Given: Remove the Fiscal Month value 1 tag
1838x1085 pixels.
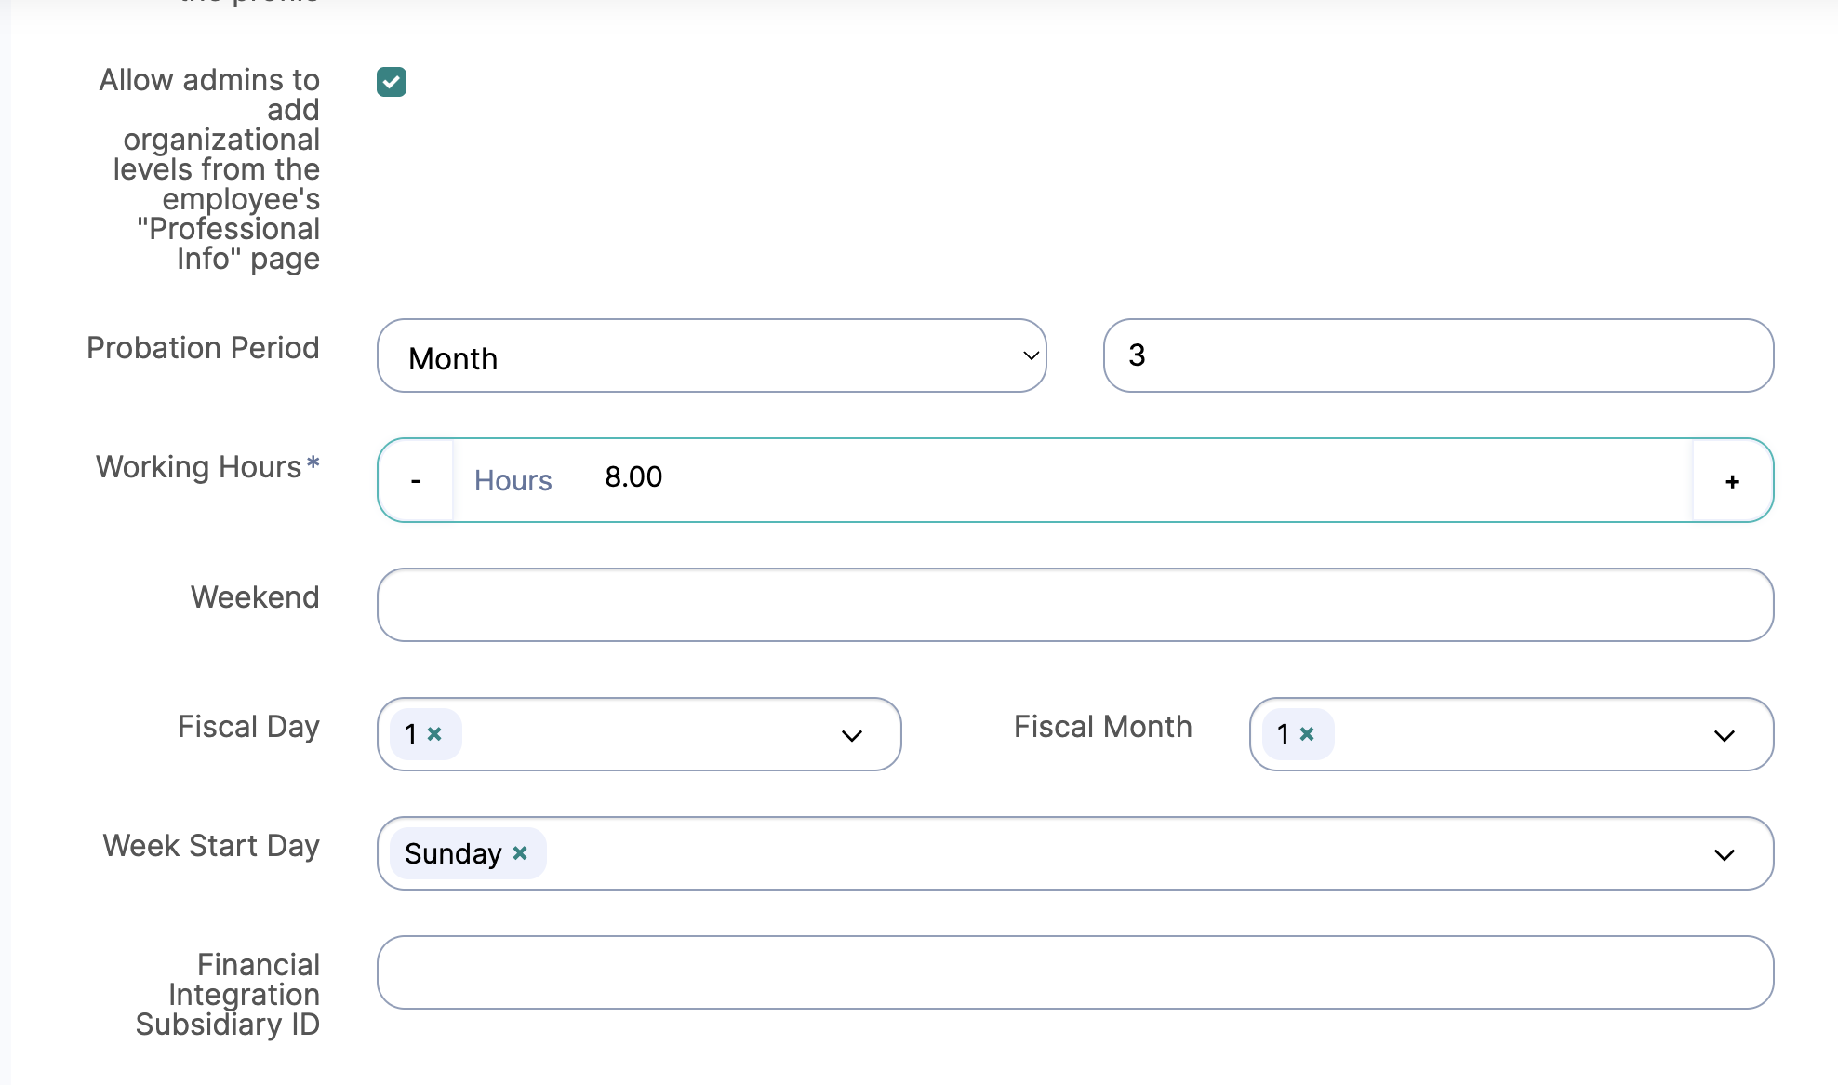Looking at the screenshot, I should point(1307,734).
